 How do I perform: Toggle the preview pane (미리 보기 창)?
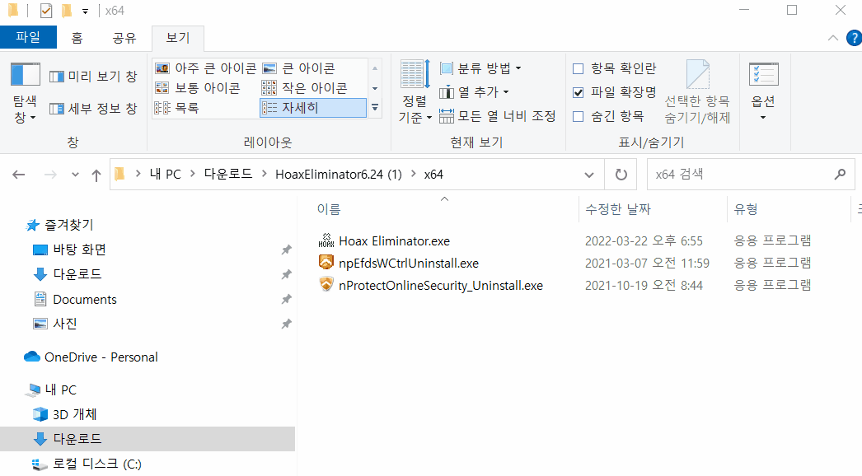93,77
